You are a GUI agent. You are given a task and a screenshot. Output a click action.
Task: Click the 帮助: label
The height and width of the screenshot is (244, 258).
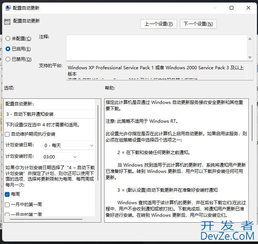tap(110, 88)
